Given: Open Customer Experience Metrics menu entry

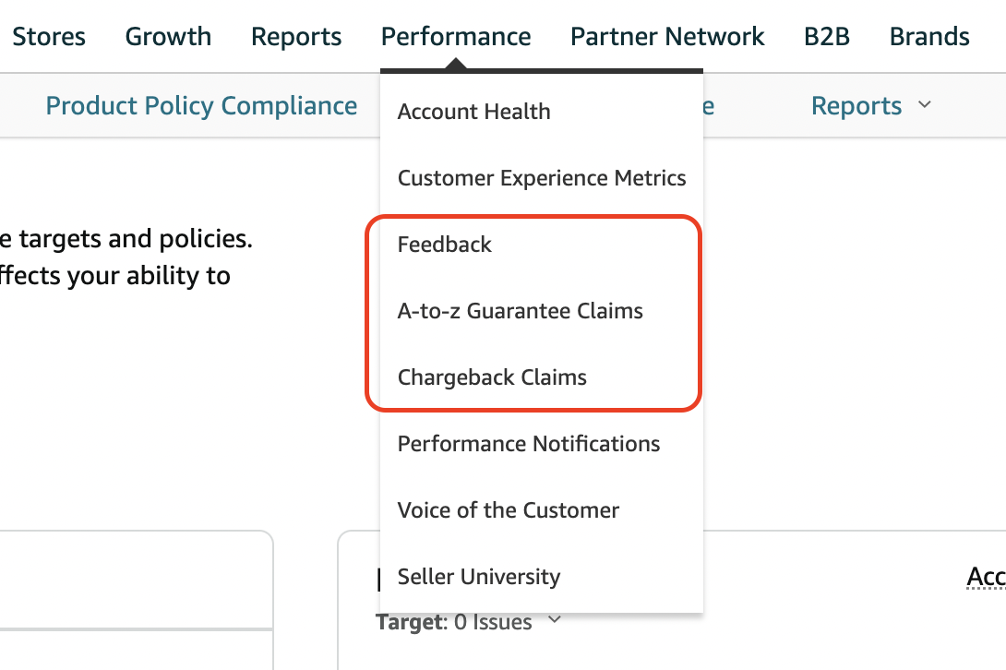Looking at the screenshot, I should click(542, 178).
